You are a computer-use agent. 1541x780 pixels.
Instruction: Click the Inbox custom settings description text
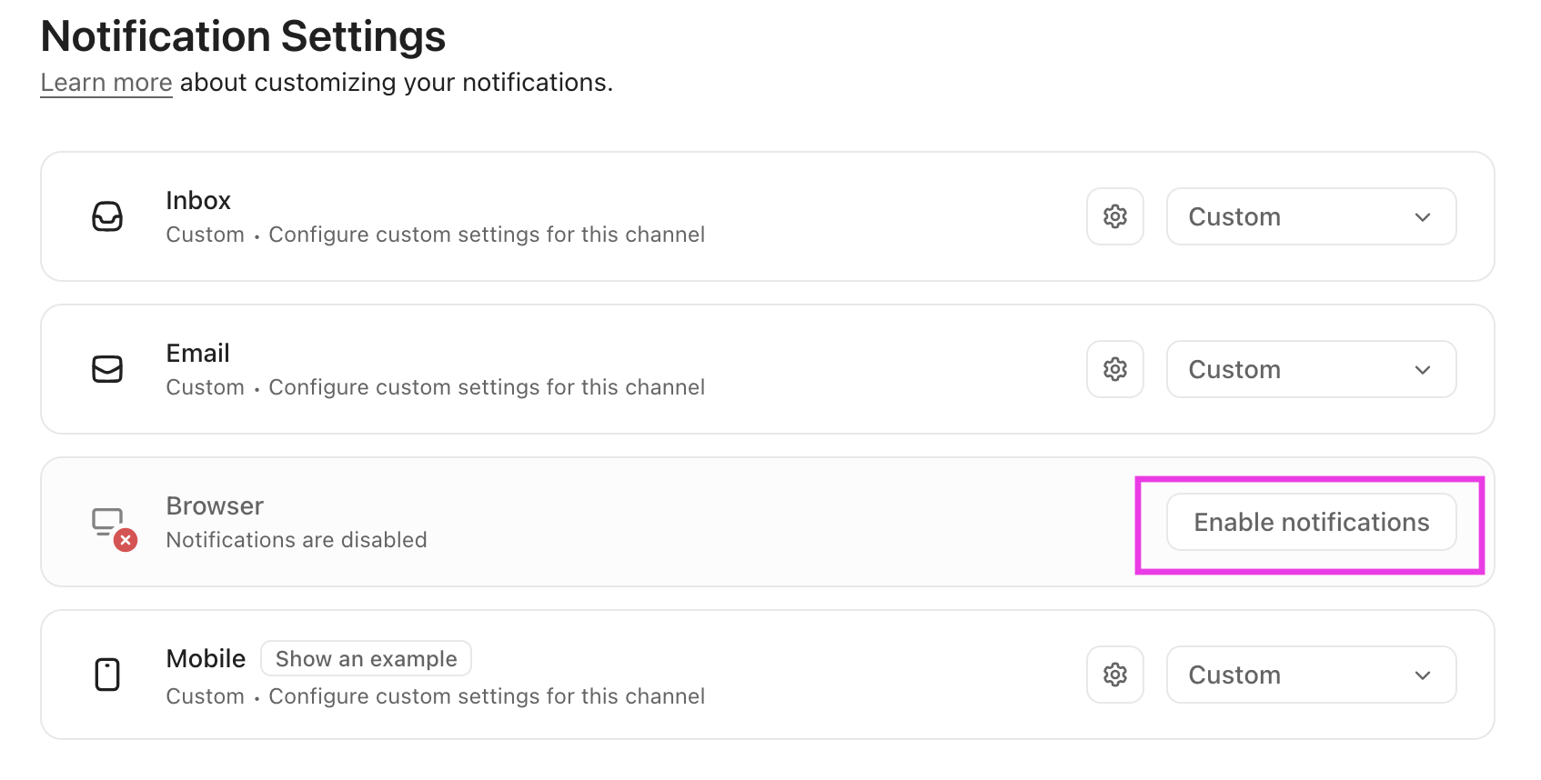487,235
